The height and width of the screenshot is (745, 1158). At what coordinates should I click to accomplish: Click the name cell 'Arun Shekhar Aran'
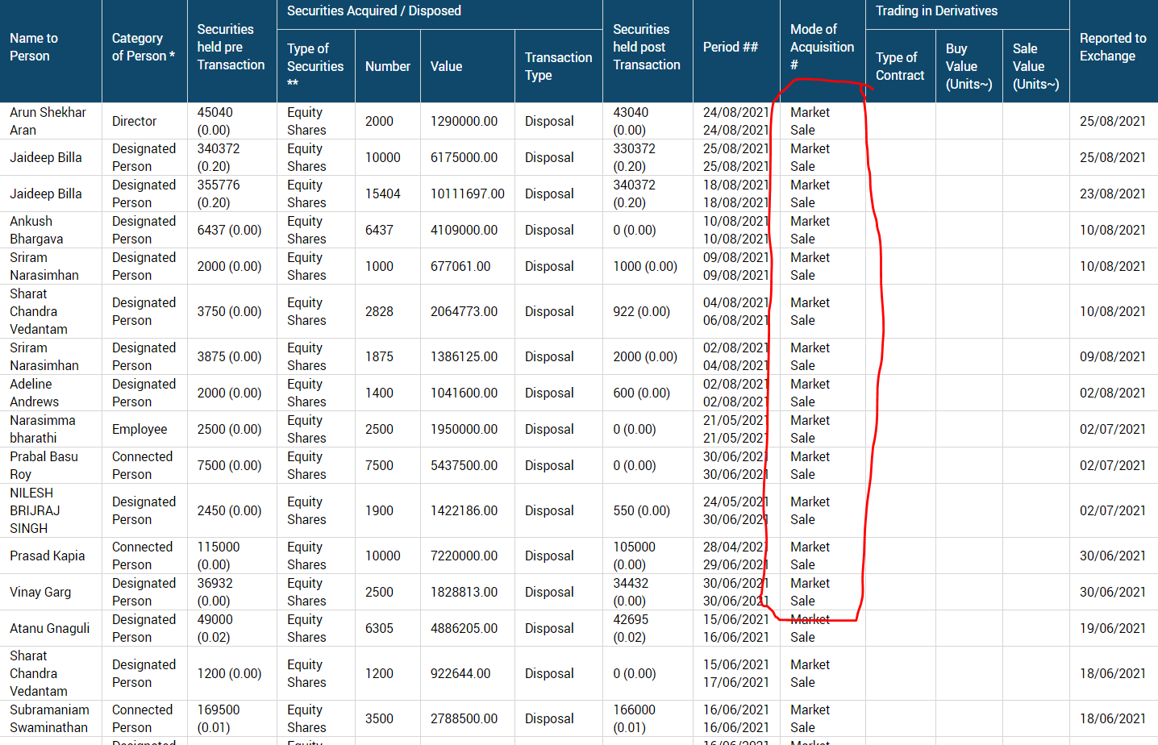tap(48, 121)
